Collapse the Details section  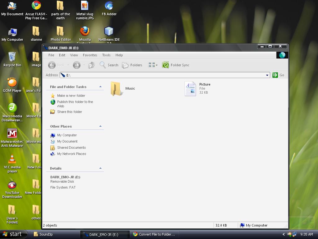point(100,168)
